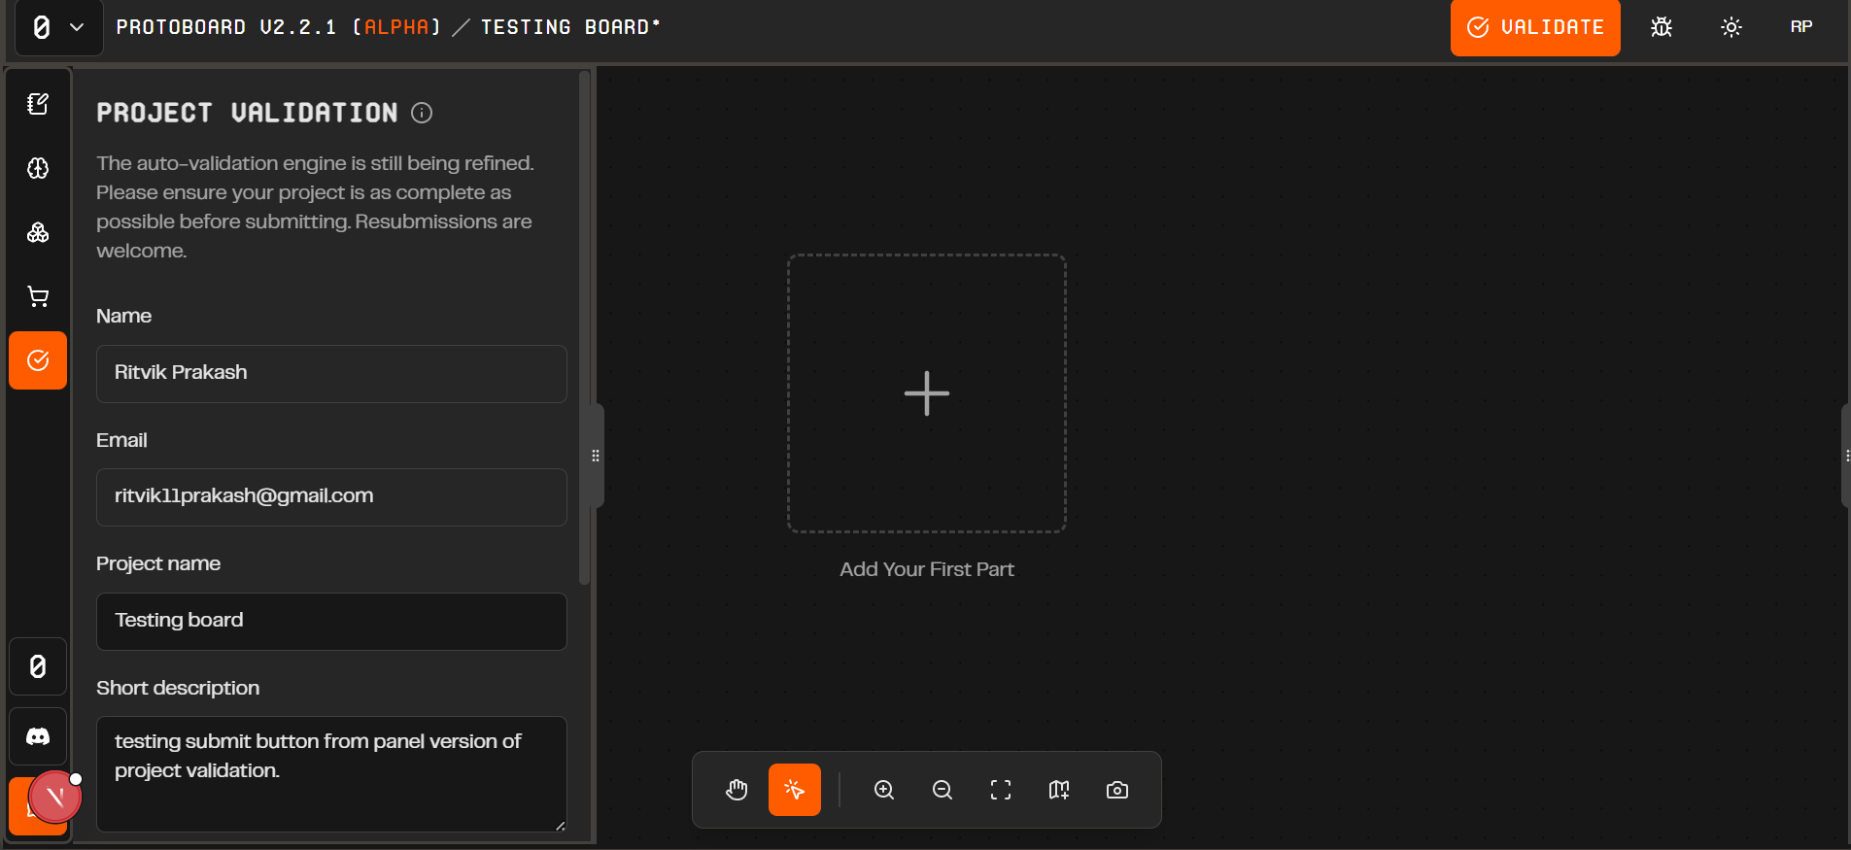Toggle the minimap using the map icon
Viewport: 1851px width, 850px height.
click(1059, 790)
